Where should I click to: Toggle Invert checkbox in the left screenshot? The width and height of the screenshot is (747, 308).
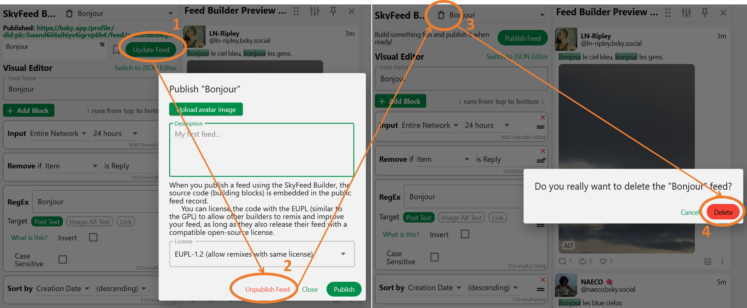[x=93, y=237]
